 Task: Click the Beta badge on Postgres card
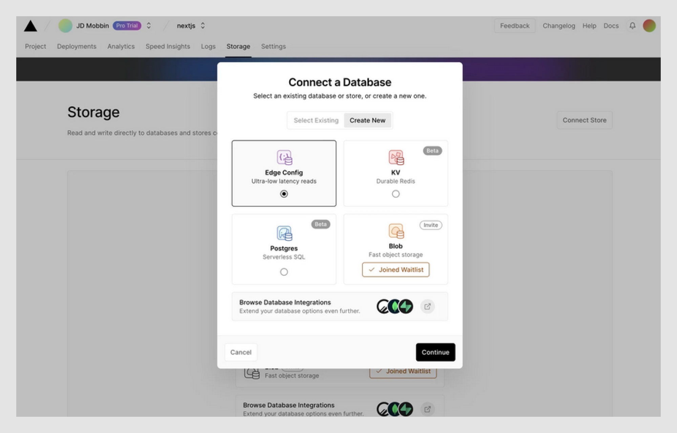(x=320, y=224)
